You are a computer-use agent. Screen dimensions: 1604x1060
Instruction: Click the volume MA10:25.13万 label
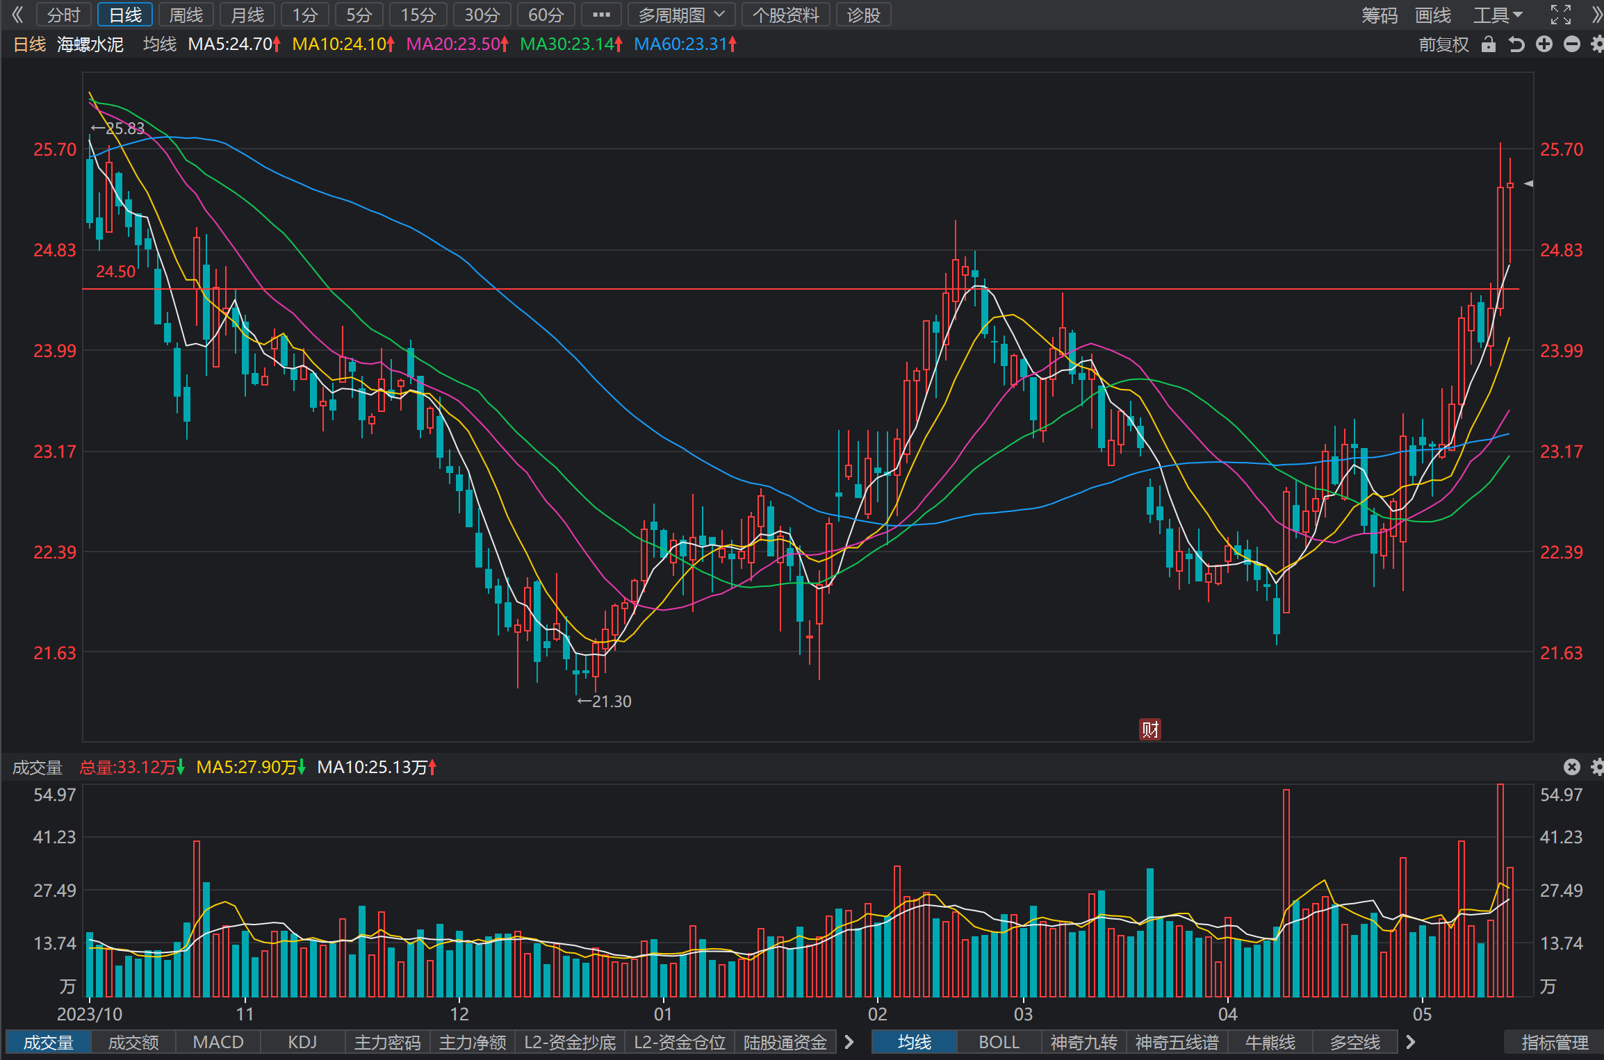377,767
